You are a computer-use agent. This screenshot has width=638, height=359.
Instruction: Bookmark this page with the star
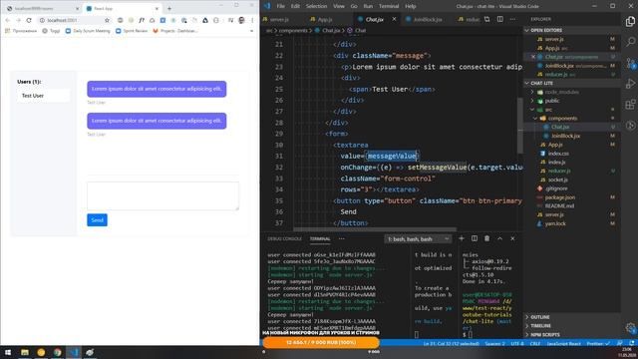click(107, 20)
